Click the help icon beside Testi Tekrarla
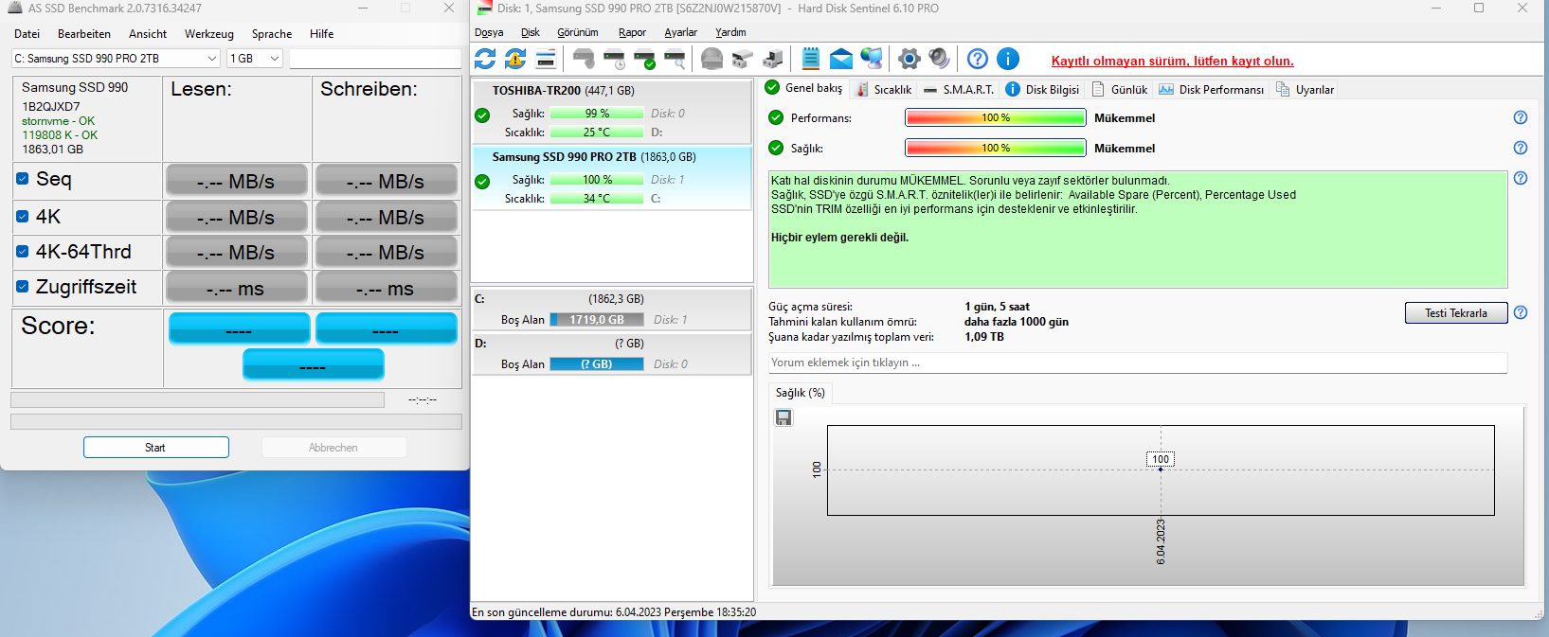 [1521, 312]
